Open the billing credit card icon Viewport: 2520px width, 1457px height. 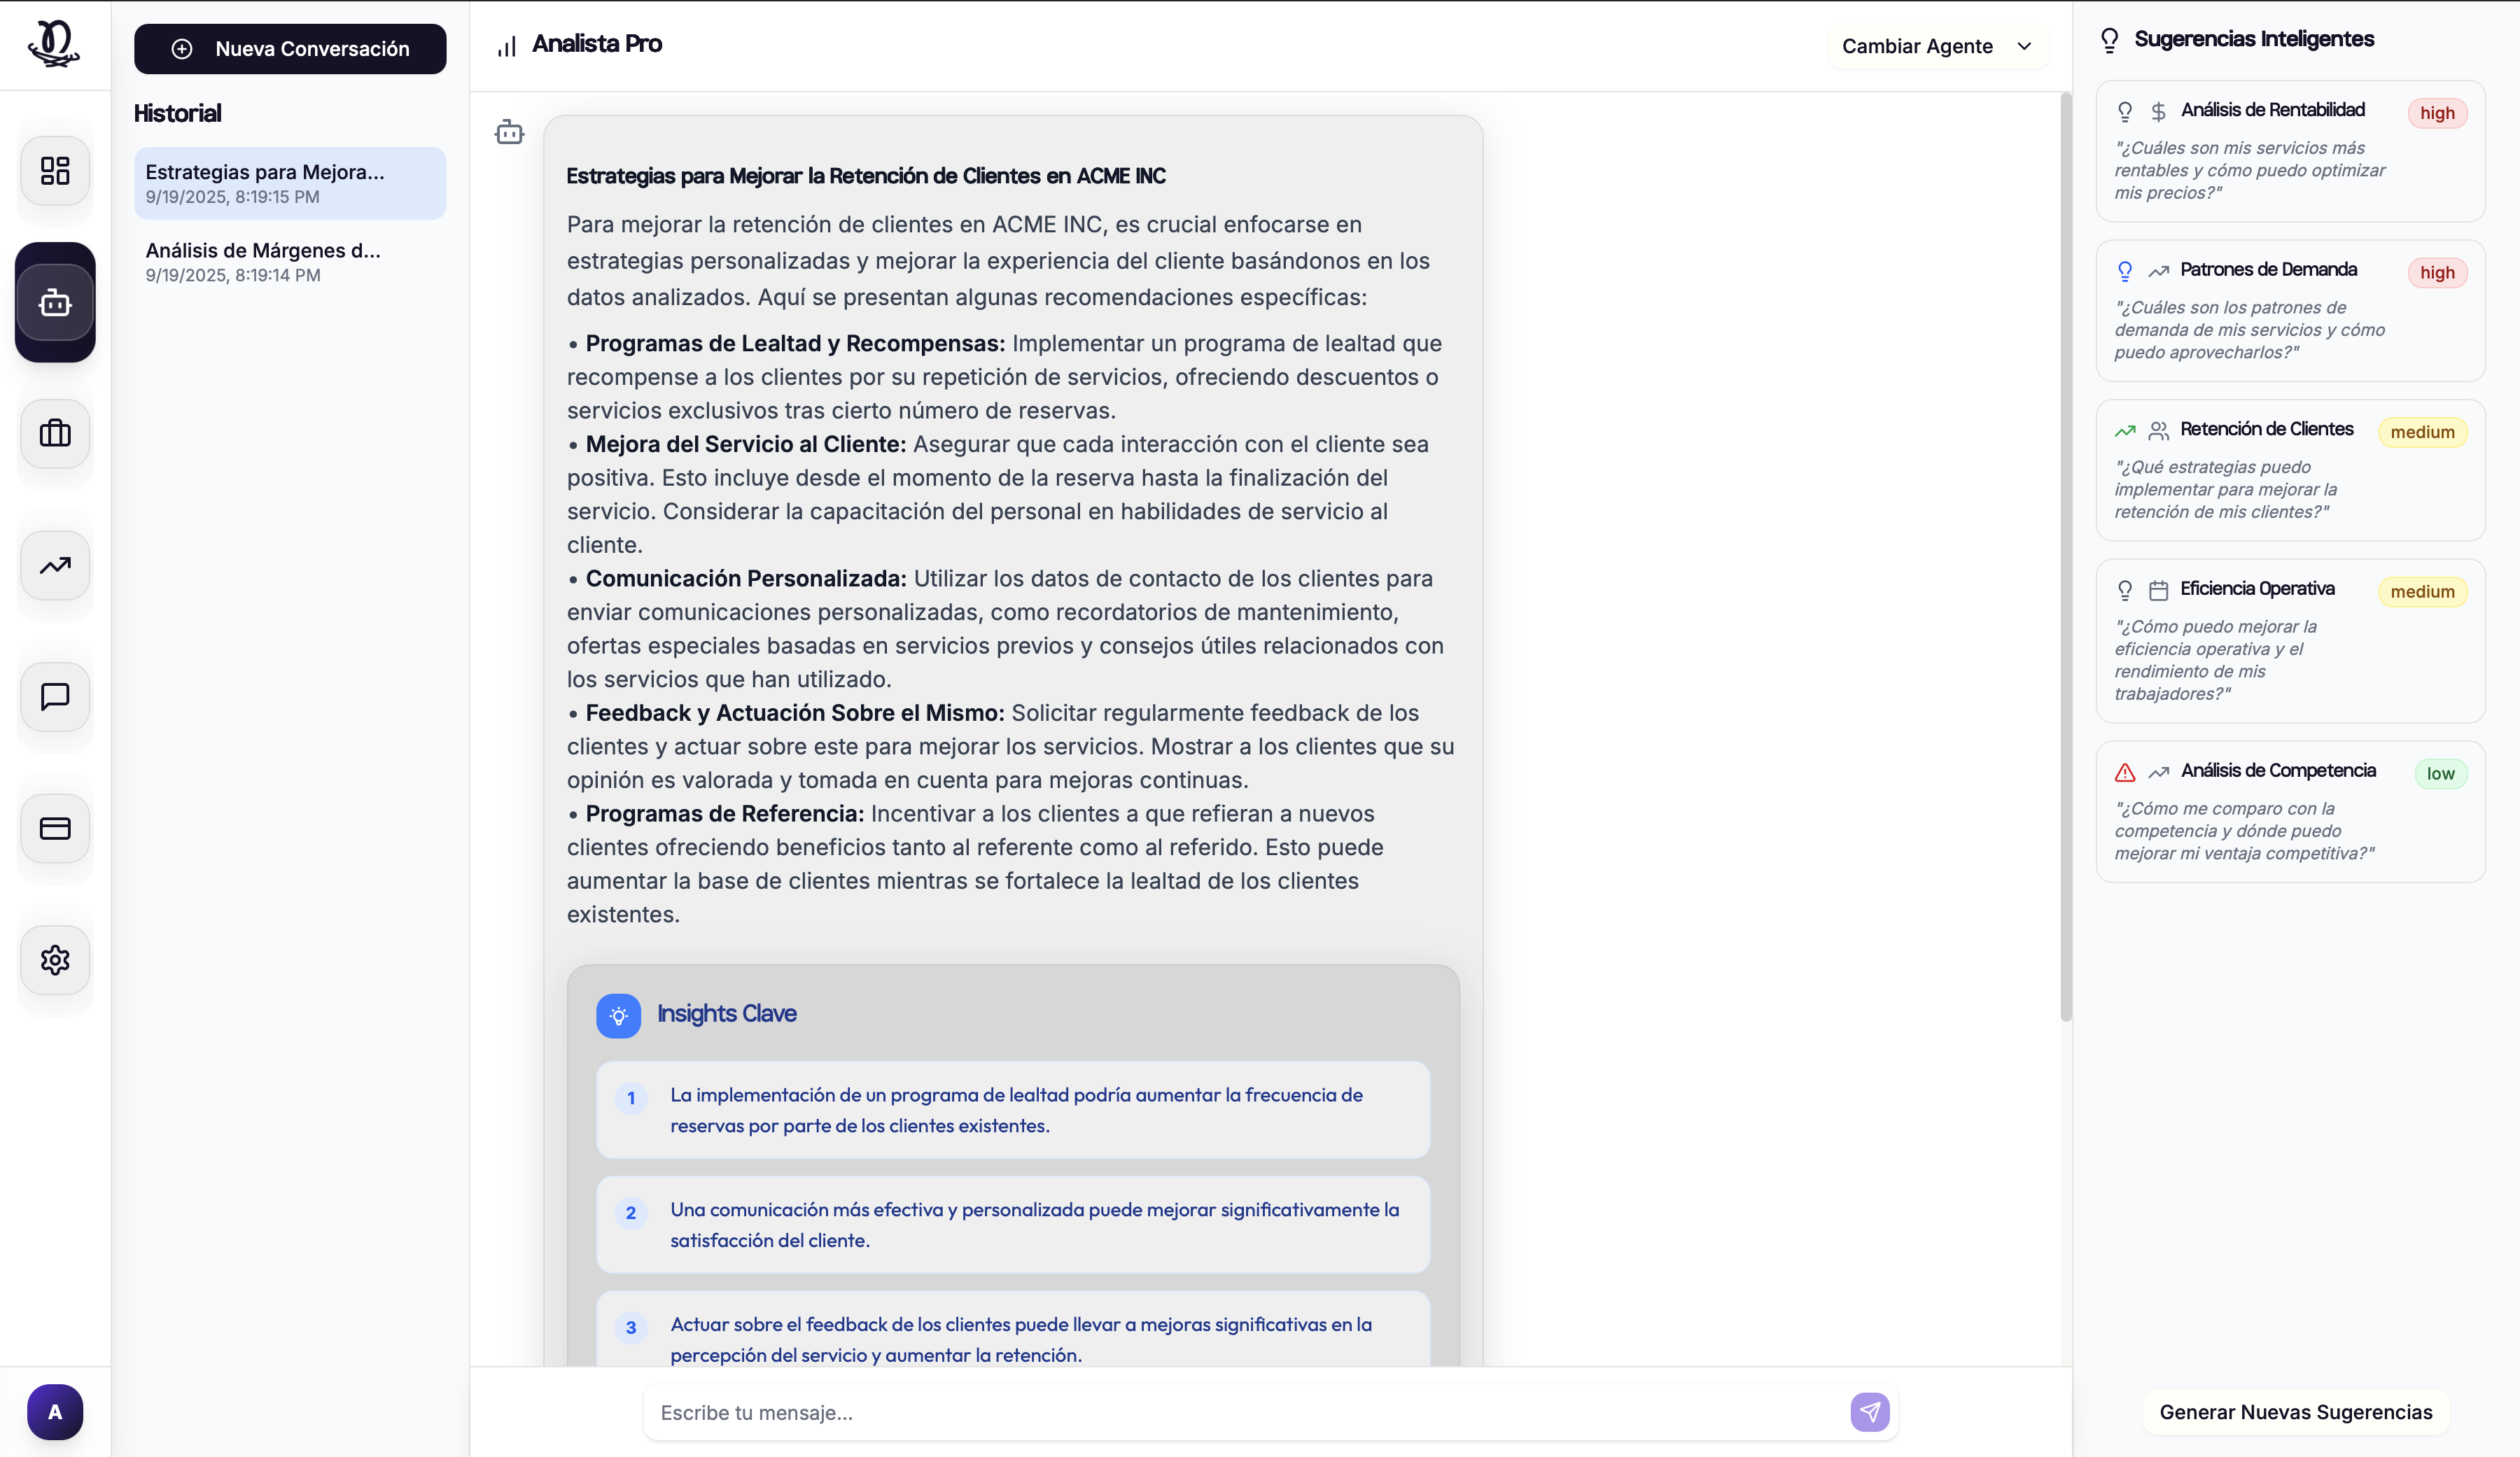click(x=54, y=829)
